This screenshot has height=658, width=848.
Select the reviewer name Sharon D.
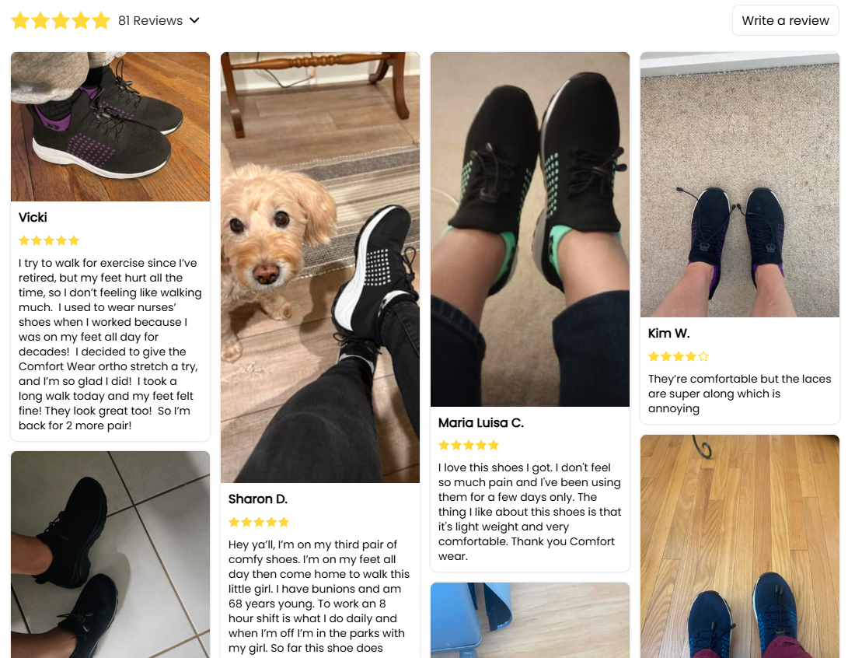[258, 499]
